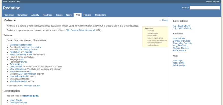This screenshot has height=105, width=223.
Task: Open the bold Redmine guide link
Action: (31, 96)
